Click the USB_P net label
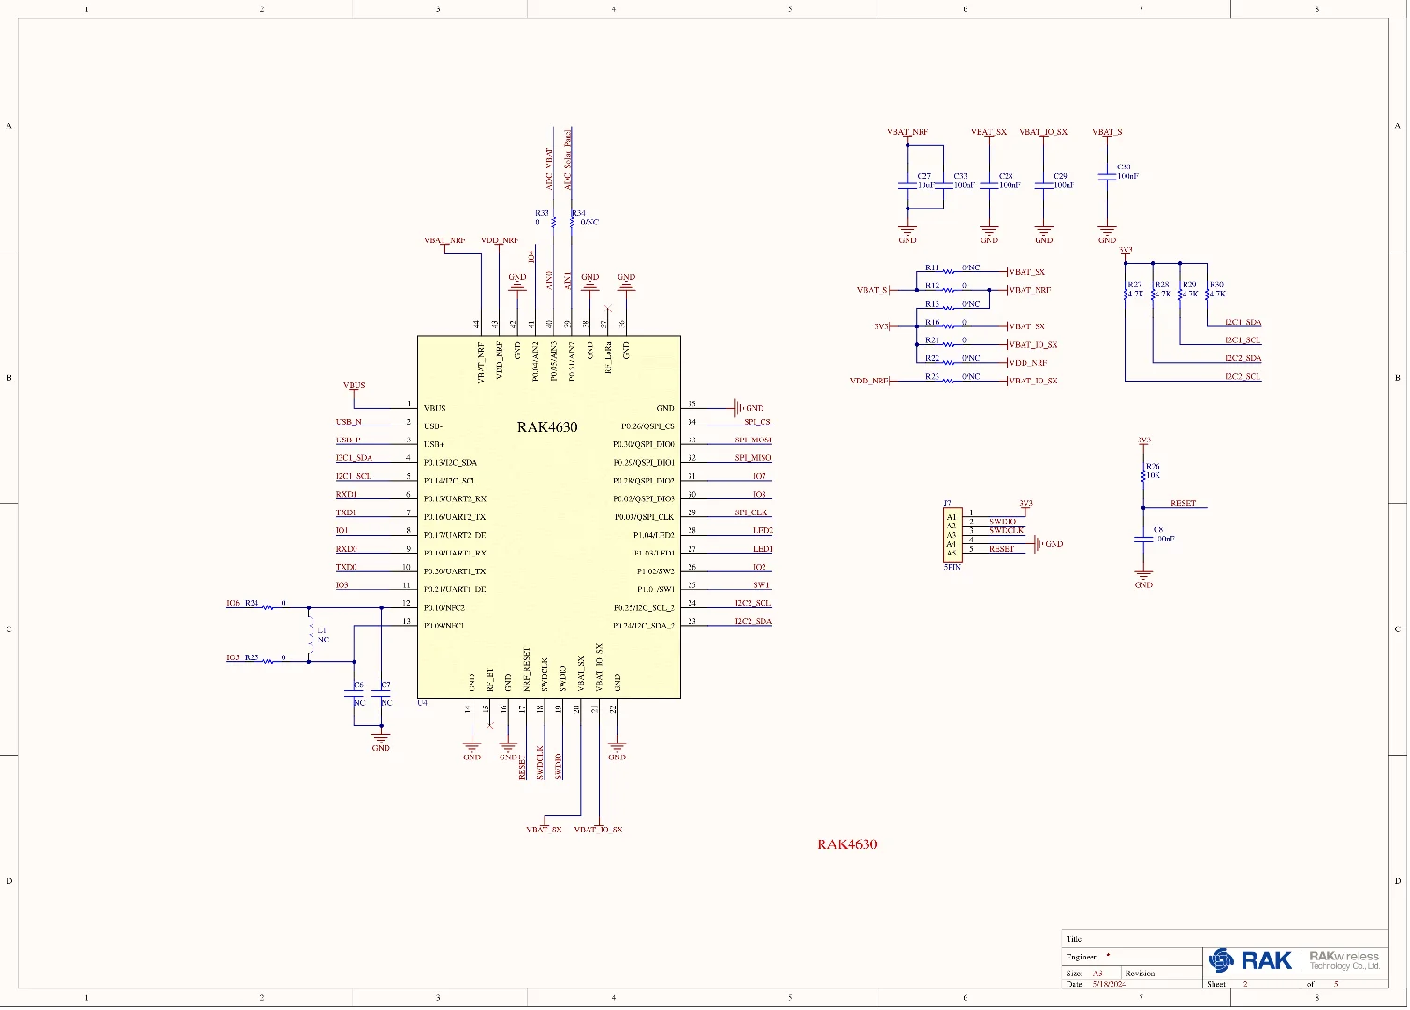Screen dimensions: 1410x1010 (348, 440)
